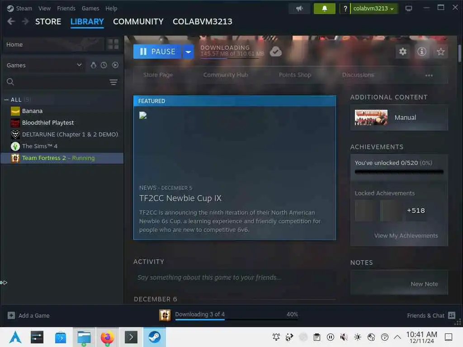463x347 pixels.
Task: Click the achievements progress bar
Action: pyautogui.click(x=399, y=172)
